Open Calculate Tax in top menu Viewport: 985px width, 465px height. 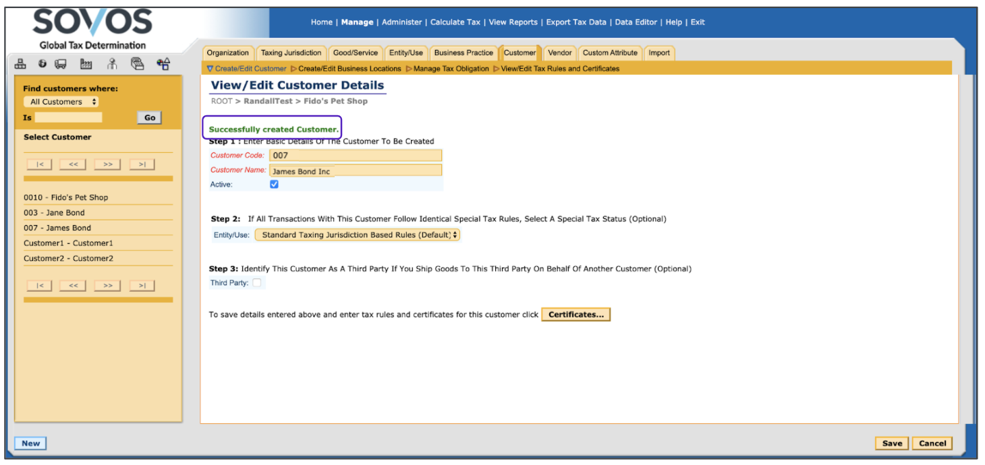[x=455, y=22]
